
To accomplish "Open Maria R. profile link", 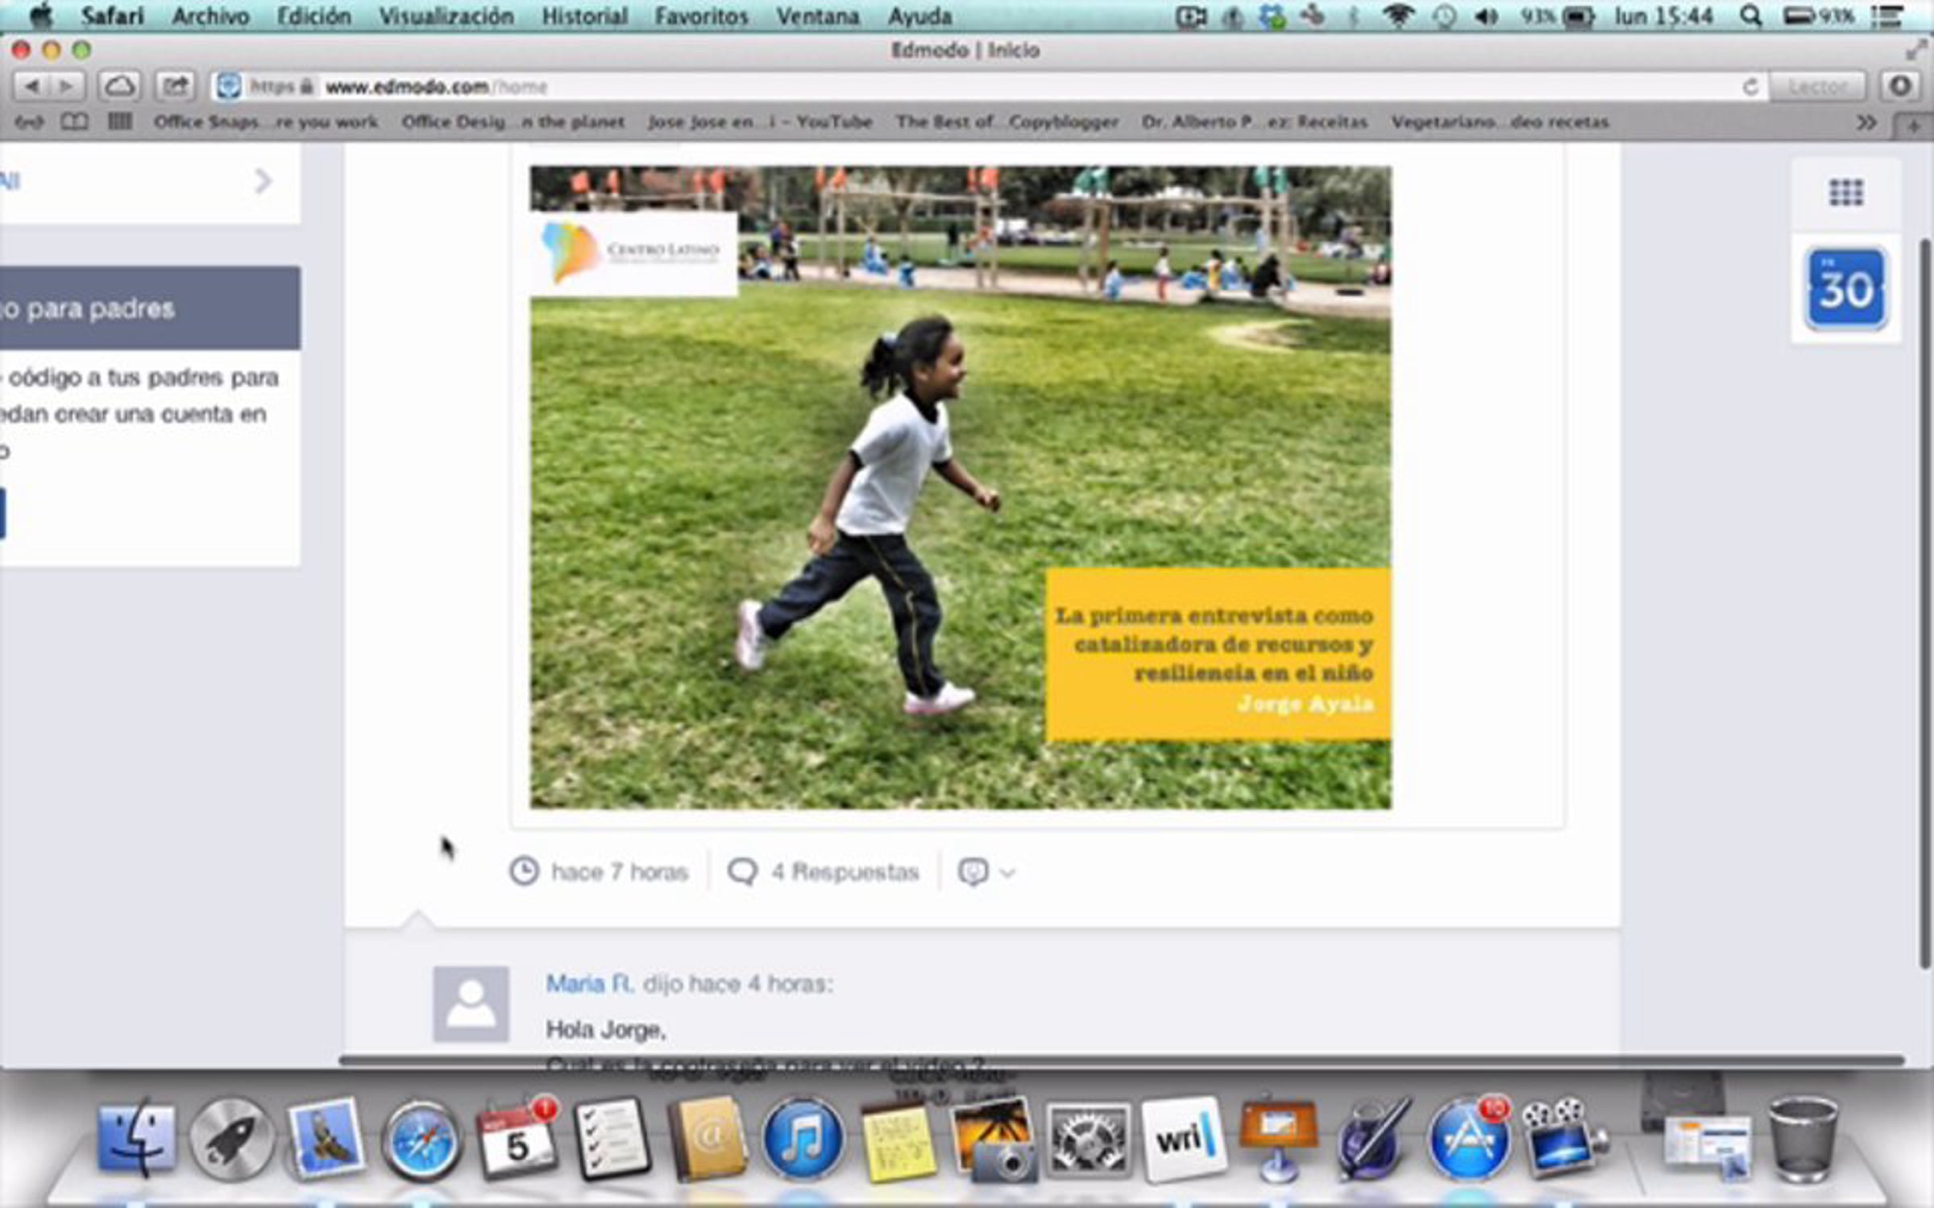I will click(x=589, y=983).
